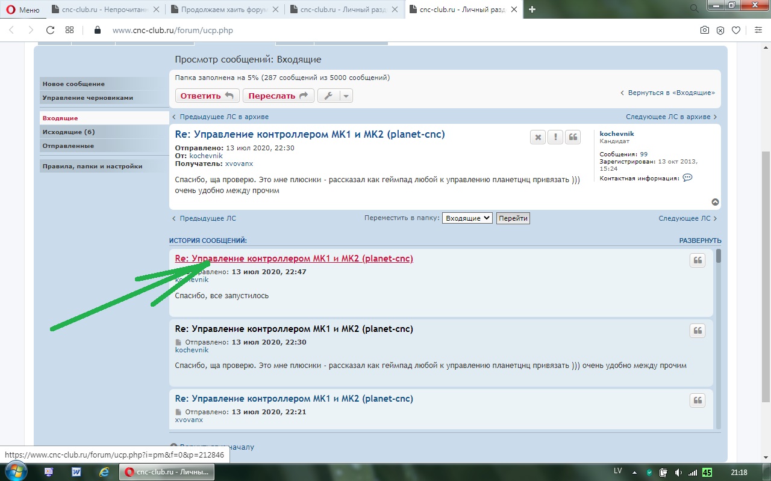Click the kochevnik sender link after От:
This screenshot has width=771, height=481.
[x=206, y=156]
